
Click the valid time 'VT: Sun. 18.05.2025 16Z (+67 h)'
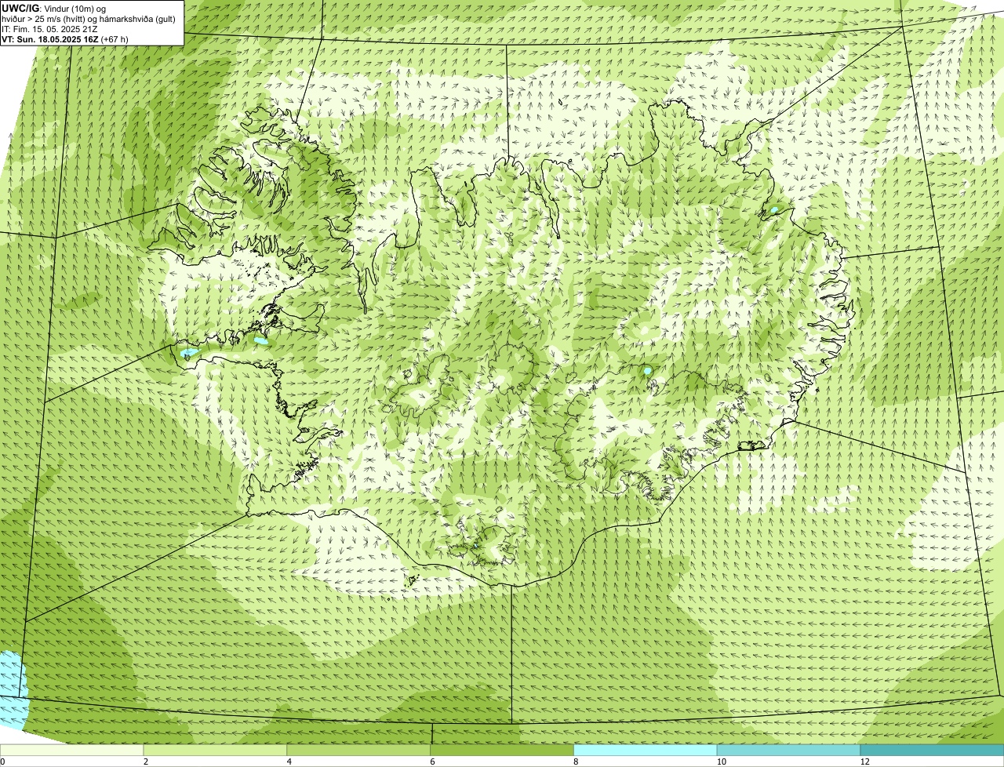pos(65,39)
